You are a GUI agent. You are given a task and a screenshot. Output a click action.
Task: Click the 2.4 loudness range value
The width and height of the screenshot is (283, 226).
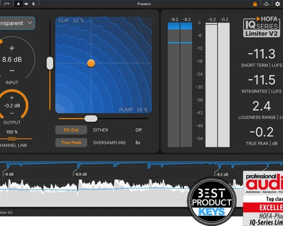coord(261,106)
